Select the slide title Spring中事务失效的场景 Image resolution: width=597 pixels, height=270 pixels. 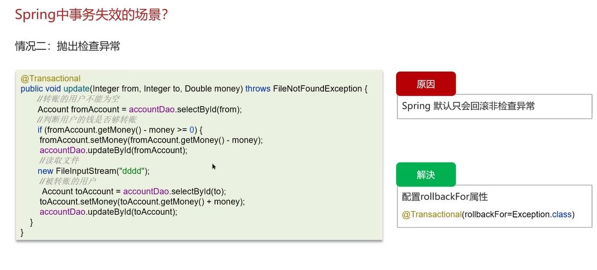pyautogui.click(x=91, y=15)
